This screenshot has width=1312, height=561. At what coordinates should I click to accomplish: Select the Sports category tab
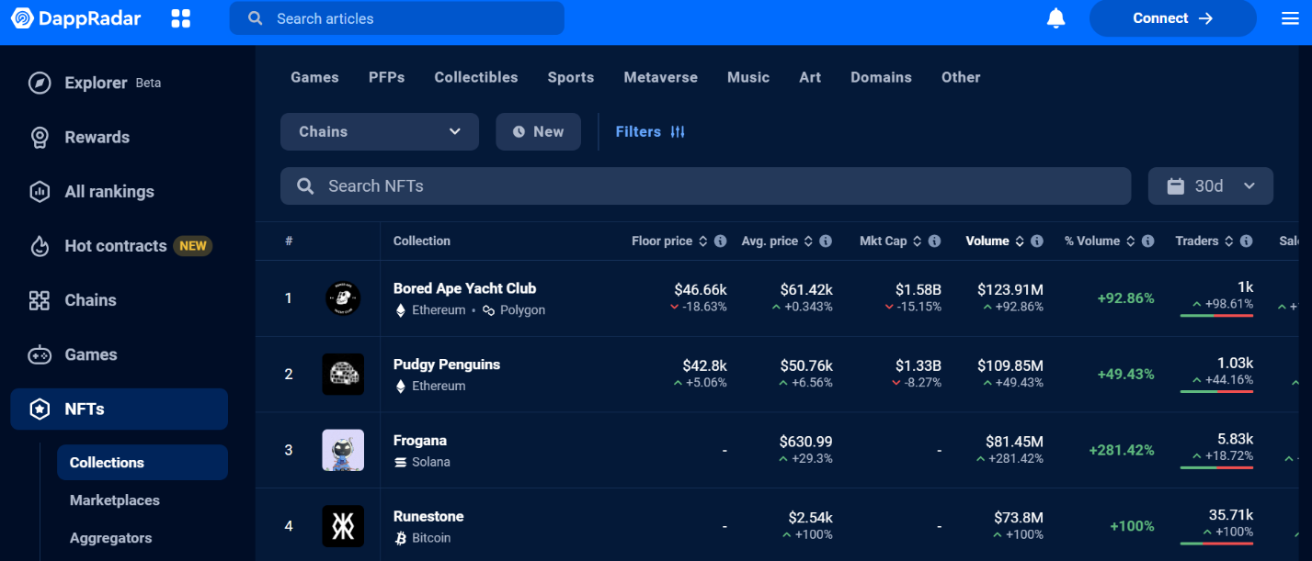coord(571,78)
